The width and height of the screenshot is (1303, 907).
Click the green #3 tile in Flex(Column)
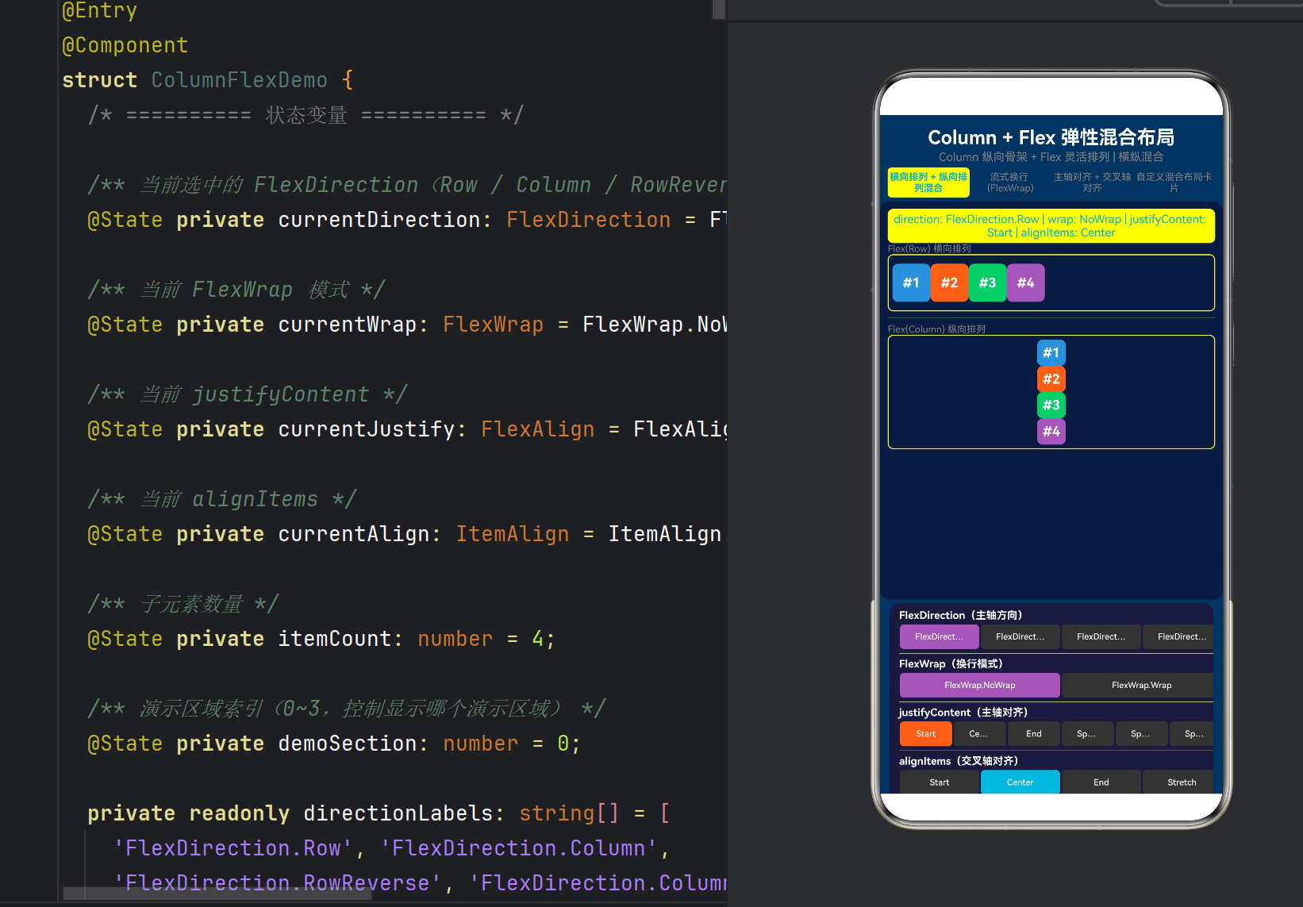coord(1051,405)
